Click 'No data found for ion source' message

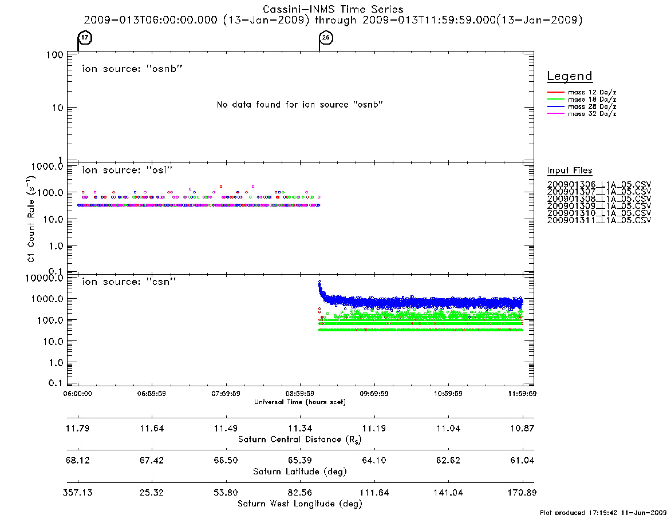[300, 105]
